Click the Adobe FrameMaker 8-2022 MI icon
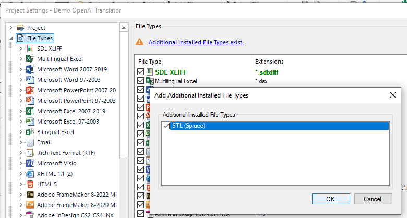This screenshot has width=407, height=218. 30,195
